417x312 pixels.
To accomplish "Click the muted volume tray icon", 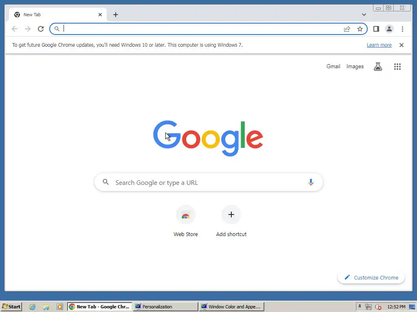I will point(378,307).
